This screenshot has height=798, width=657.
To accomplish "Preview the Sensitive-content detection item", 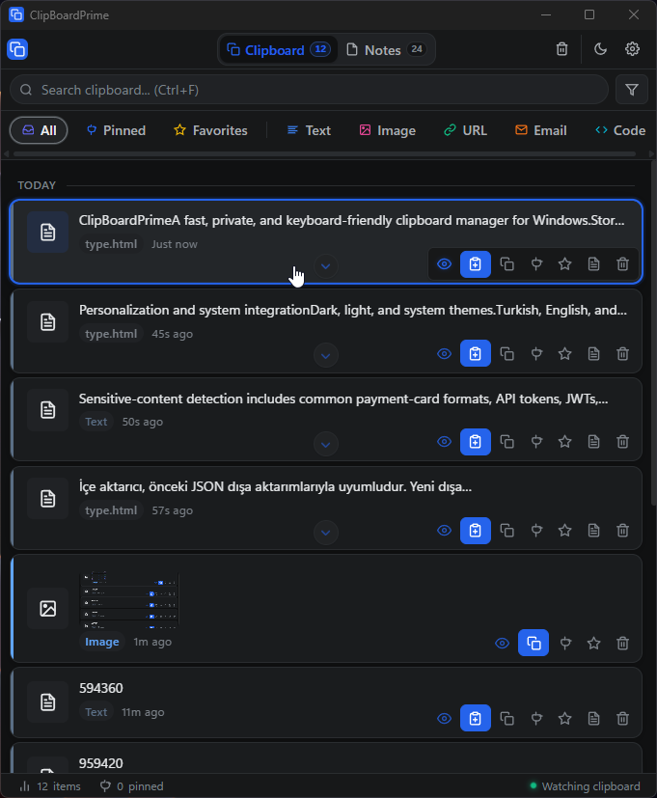I will (x=445, y=441).
